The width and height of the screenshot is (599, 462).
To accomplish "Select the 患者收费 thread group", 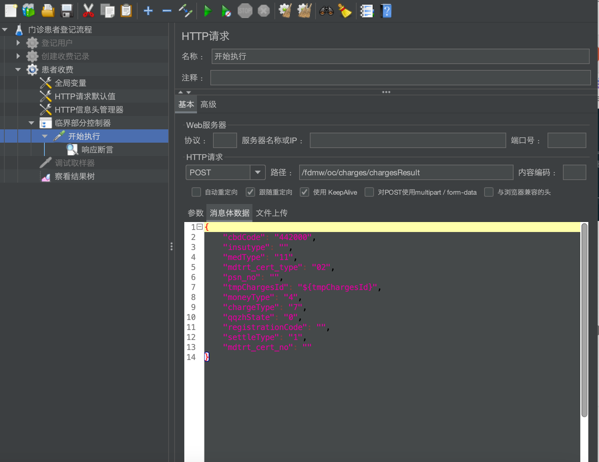I will [57, 70].
